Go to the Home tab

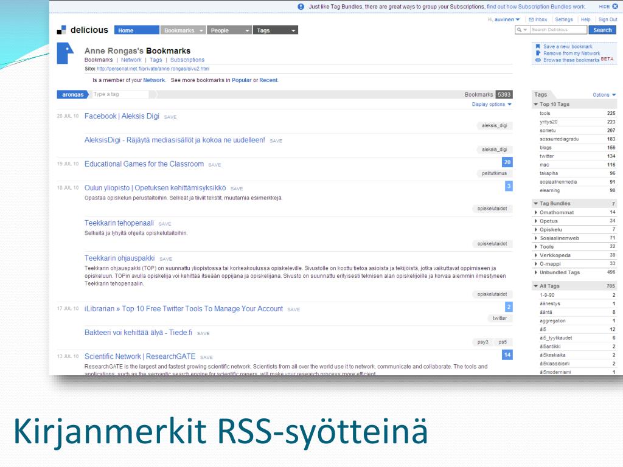(x=137, y=30)
